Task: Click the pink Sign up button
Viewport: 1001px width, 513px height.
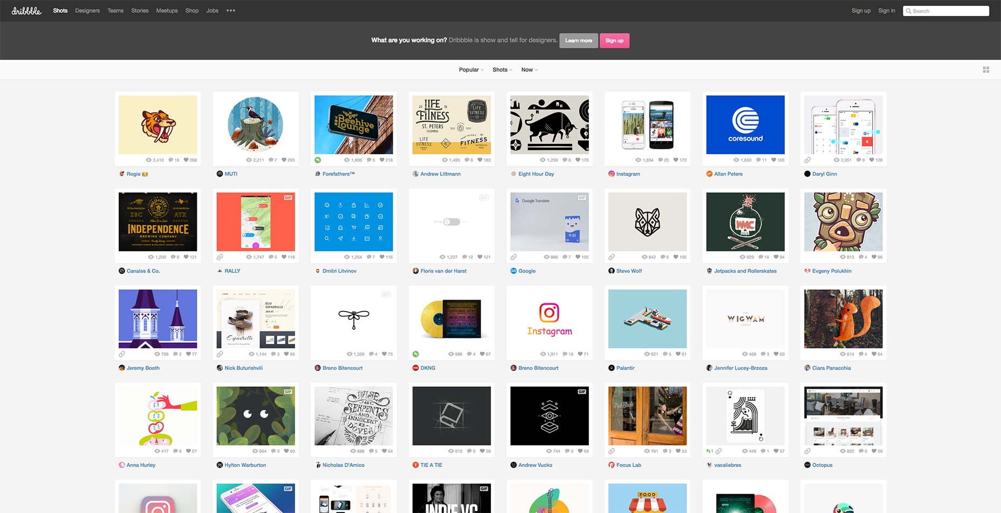Action: click(x=614, y=40)
